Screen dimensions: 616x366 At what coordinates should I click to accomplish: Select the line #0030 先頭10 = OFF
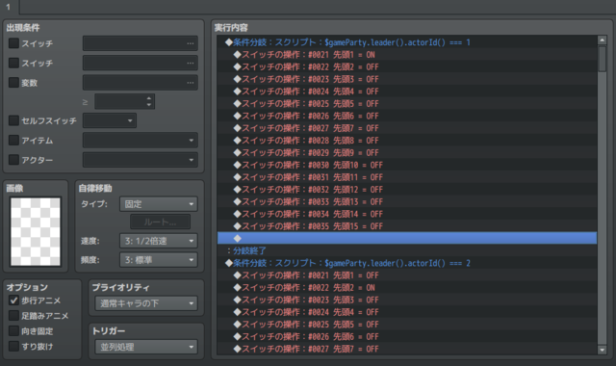[x=407, y=165]
